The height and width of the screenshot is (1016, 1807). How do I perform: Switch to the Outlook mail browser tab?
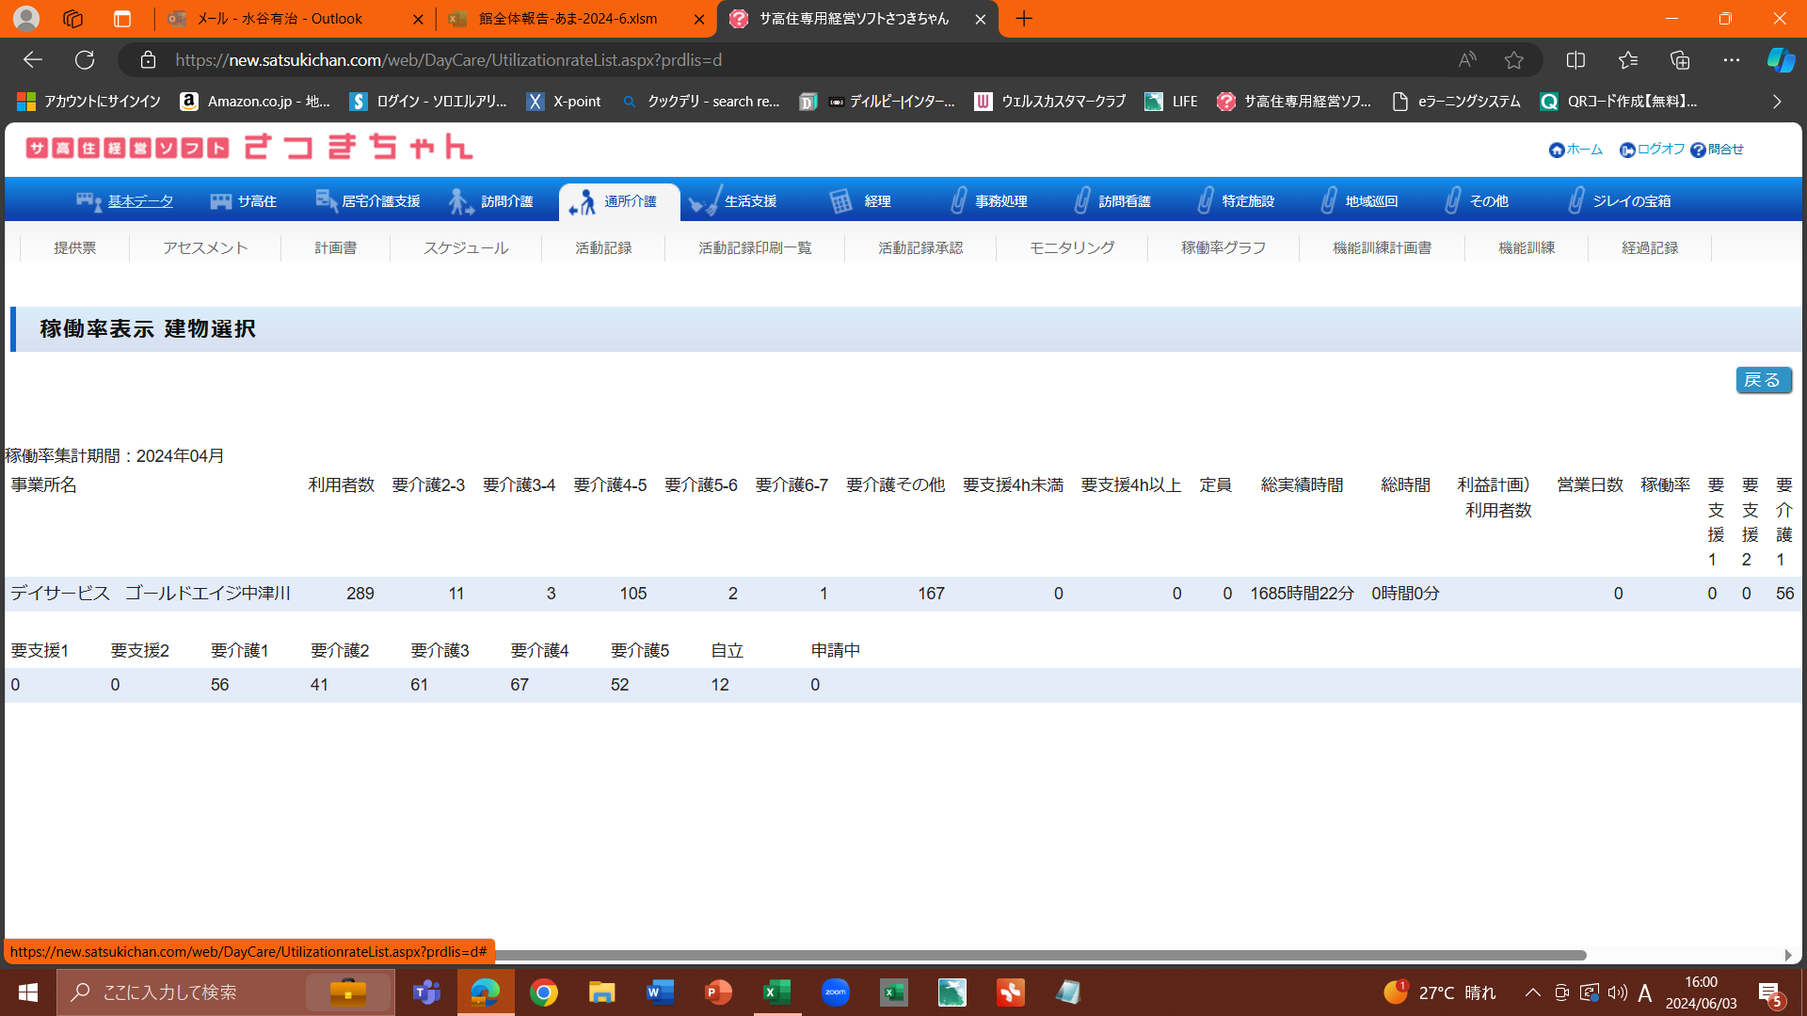click(280, 19)
